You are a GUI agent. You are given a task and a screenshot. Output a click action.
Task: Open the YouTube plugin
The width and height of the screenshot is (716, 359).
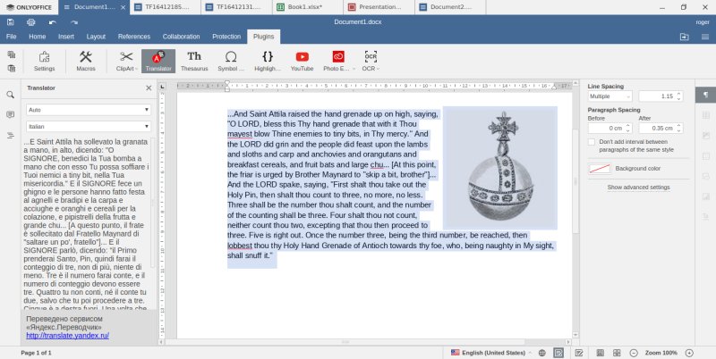pyautogui.click(x=302, y=61)
